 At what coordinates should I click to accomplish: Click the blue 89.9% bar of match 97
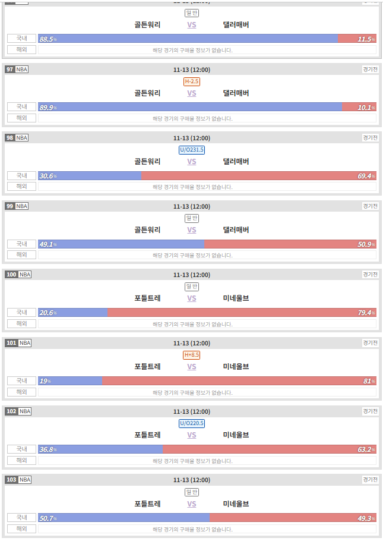[x=190, y=107]
